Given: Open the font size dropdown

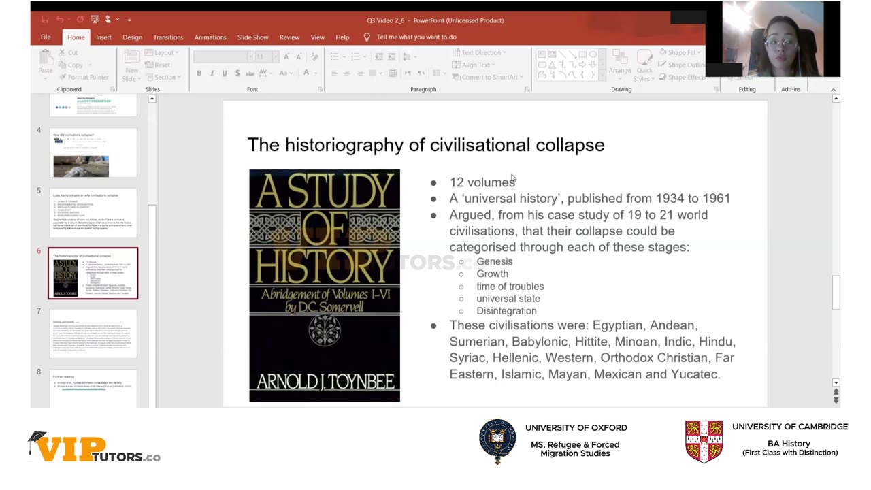Looking at the screenshot, I should point(276,56).
